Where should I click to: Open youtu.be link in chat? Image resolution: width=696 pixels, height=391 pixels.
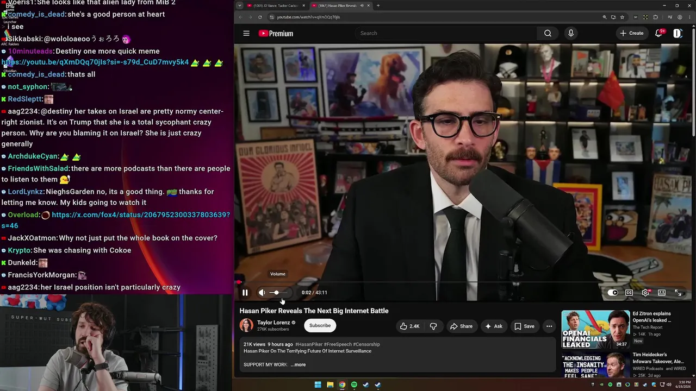pos(95,62)
